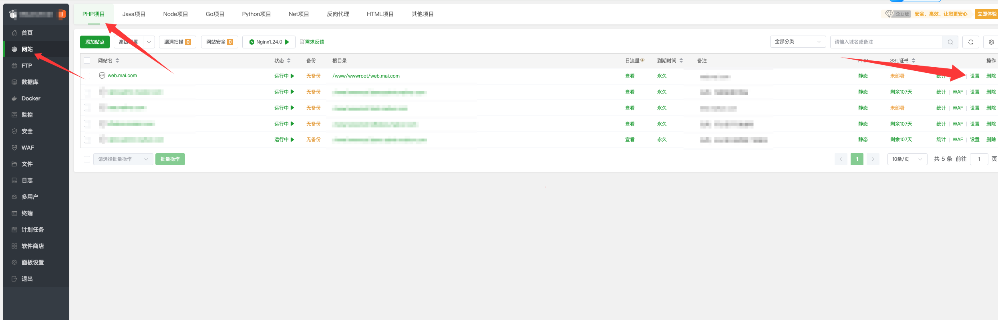The width and height of the screenshot is (998, 320).
Task: Expand the 全部分类 category dropdown
Action: click(797, 42)
